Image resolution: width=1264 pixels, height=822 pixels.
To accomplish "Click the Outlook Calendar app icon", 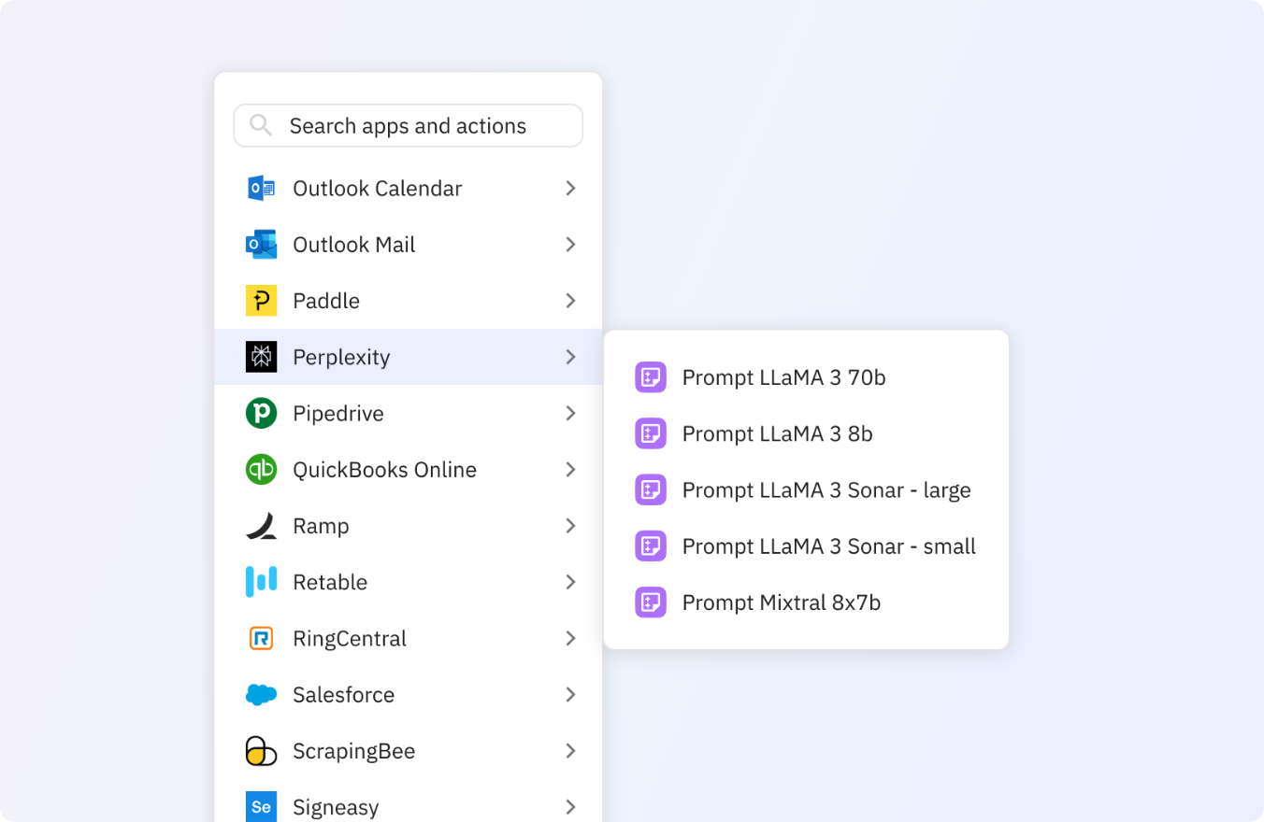I will pos(261,188).
